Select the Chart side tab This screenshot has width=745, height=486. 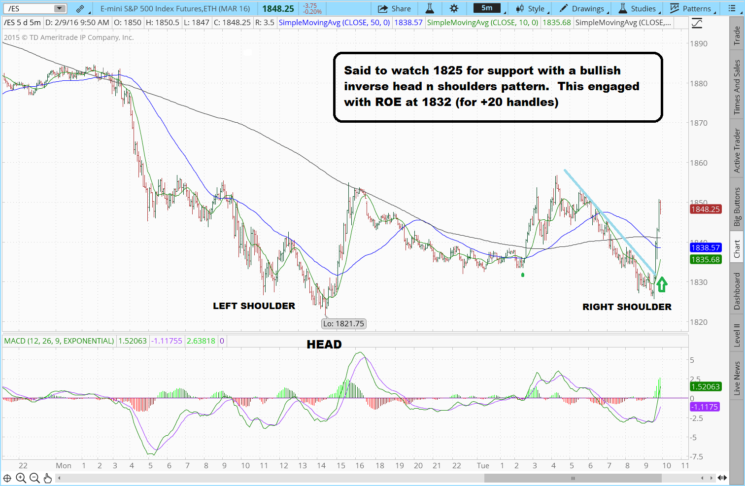coord(737,249)
